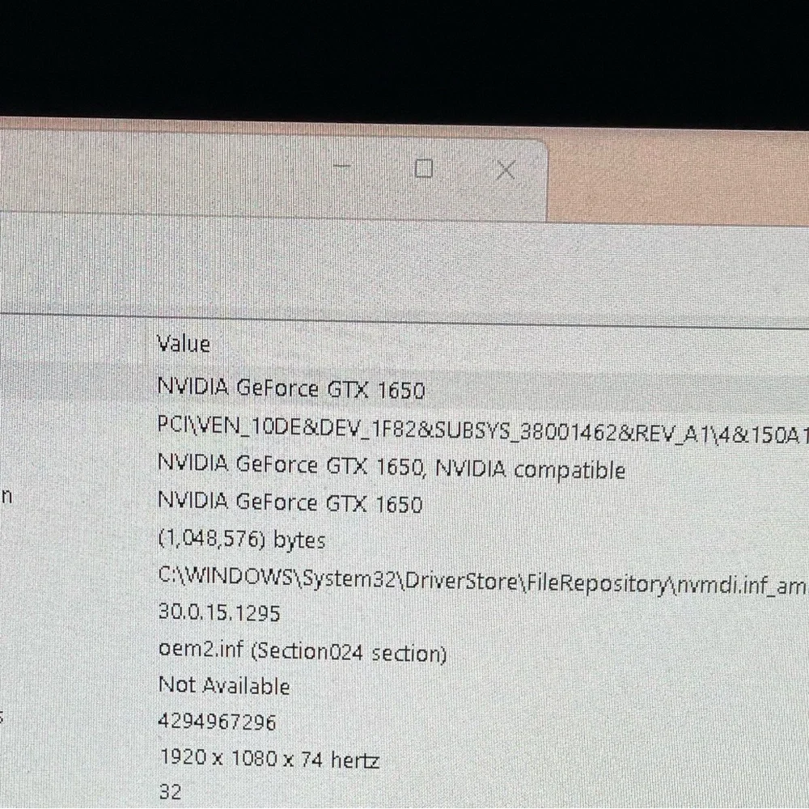Close the System Information window
The image size is (809, 809).
click(505, 169)
